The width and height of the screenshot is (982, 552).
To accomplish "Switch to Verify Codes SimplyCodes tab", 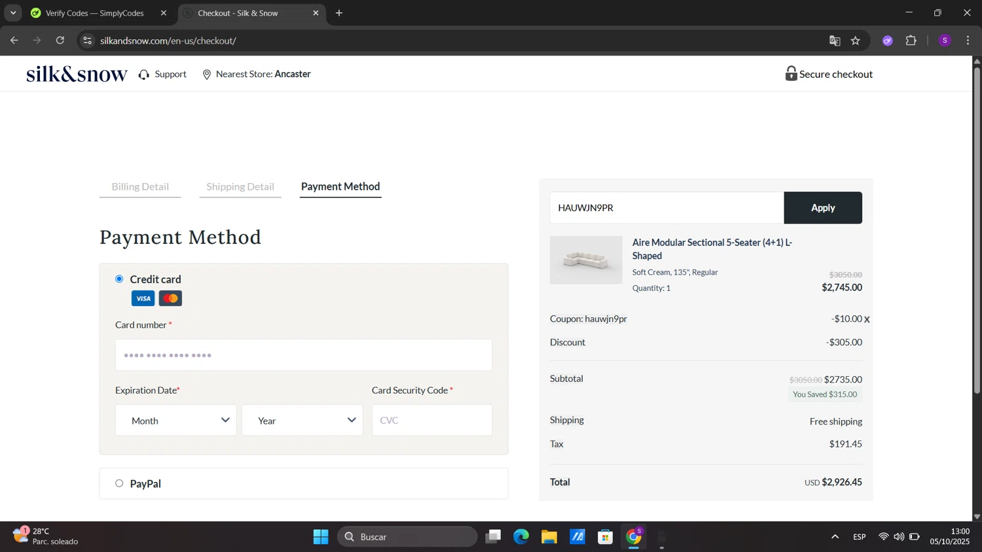I will click(95, 13).
